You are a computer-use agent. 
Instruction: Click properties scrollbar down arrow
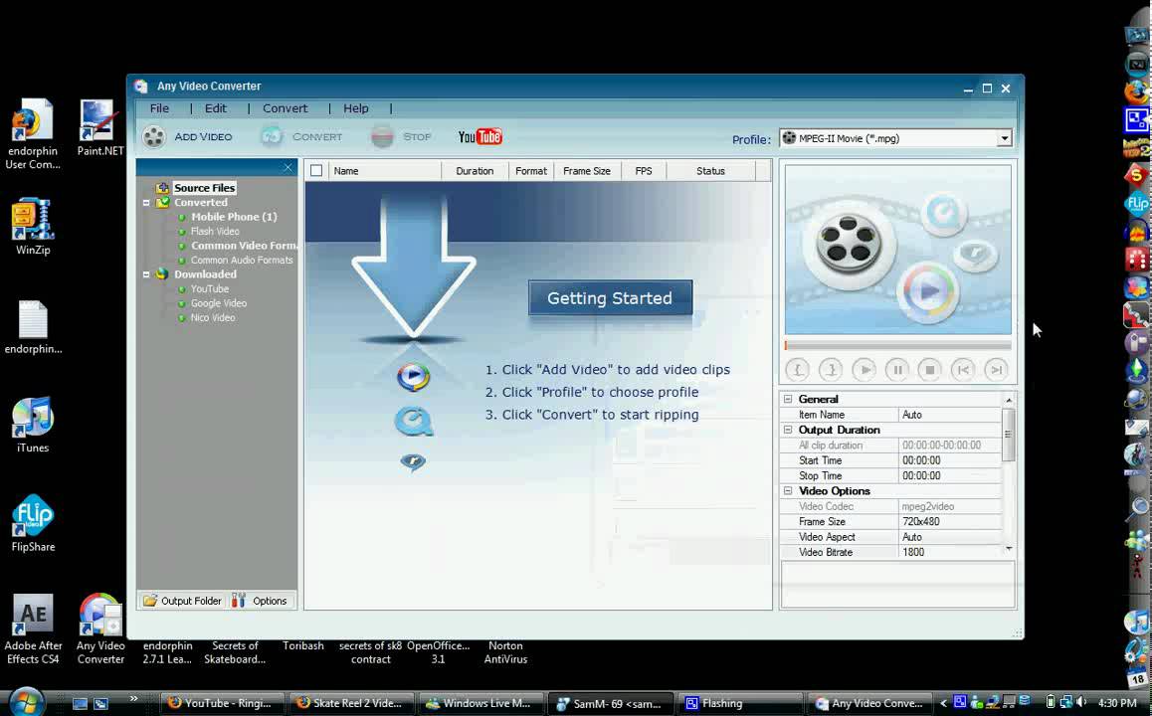click(1009, 549)
